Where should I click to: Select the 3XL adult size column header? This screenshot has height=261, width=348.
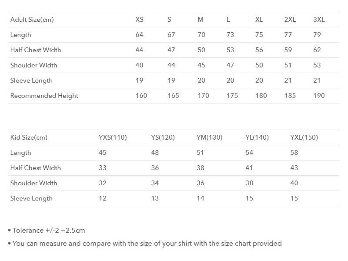(319, 20)
